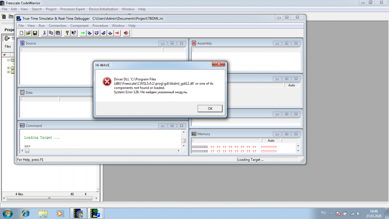Expand the third project folder in tree
This screenshot has height=219, width=389.
tap(8, 72)
